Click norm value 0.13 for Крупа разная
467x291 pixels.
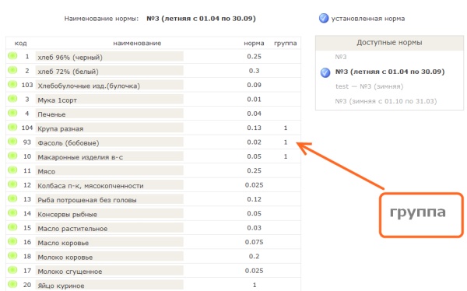click(254, 128)
